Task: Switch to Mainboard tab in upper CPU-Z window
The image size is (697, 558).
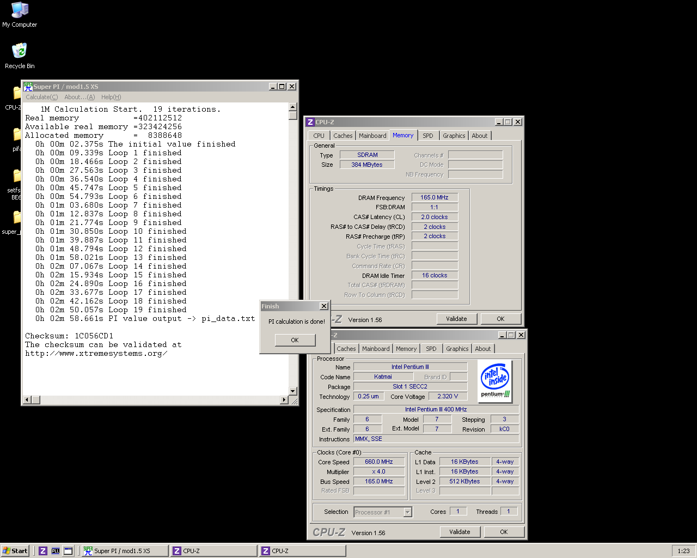Action: pyautogui.click(x=372, y=136)
